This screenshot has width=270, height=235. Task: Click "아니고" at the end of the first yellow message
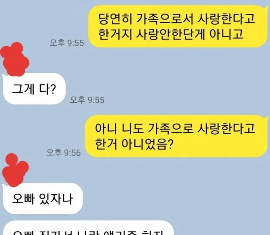pos(226,34)
